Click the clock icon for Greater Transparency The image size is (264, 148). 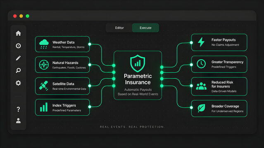(x=201, y=64)
